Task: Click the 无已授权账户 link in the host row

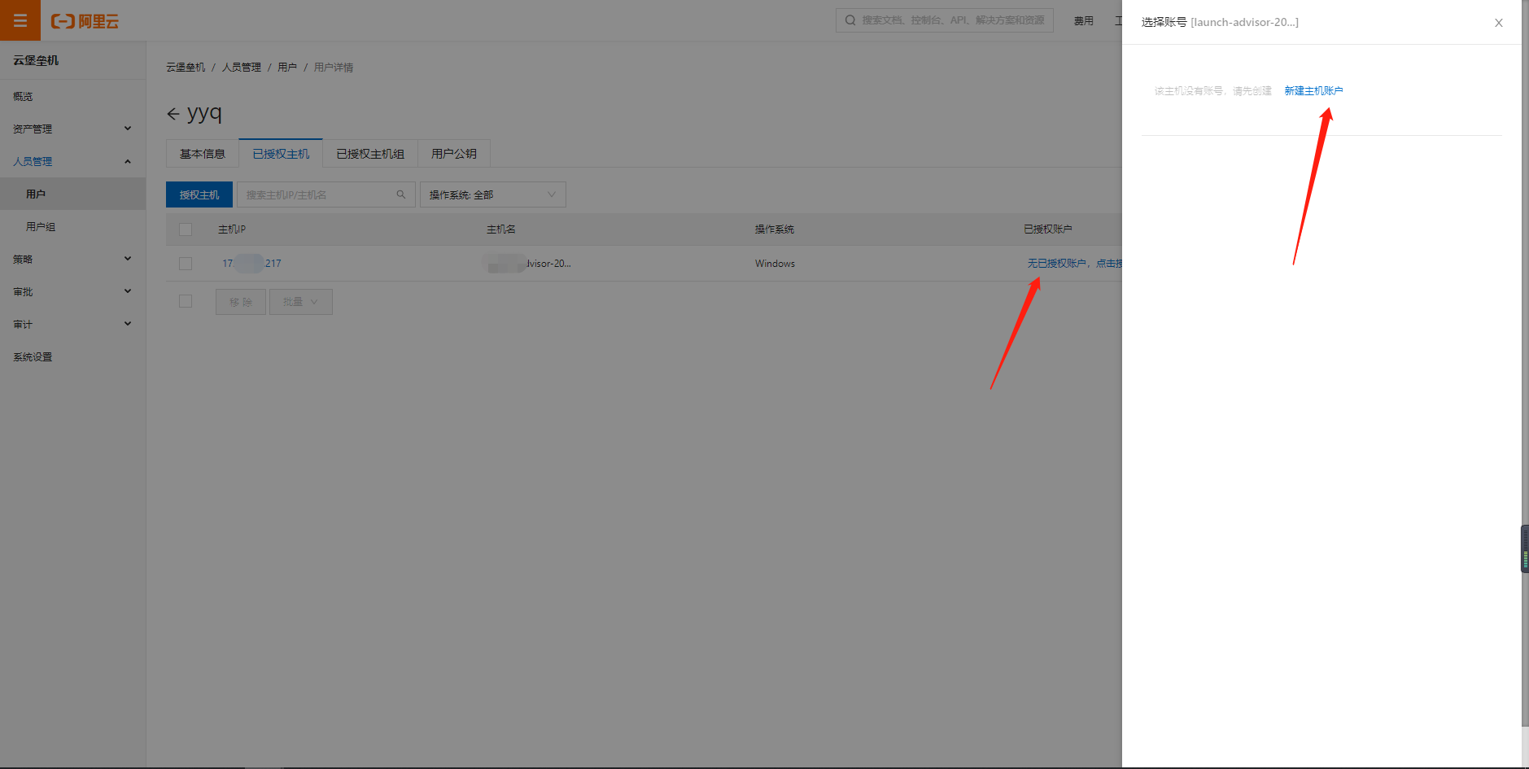Action: point(1074,264)
